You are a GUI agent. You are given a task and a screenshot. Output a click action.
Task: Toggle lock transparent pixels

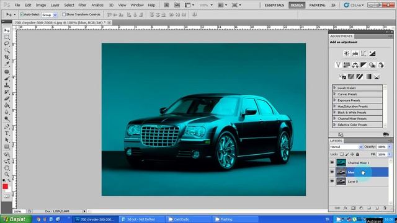[342, 154]
